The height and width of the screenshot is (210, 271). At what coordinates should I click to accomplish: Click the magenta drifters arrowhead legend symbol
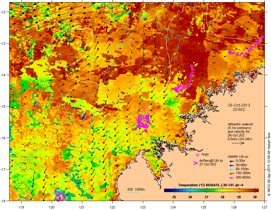click(x=195, y=163)
